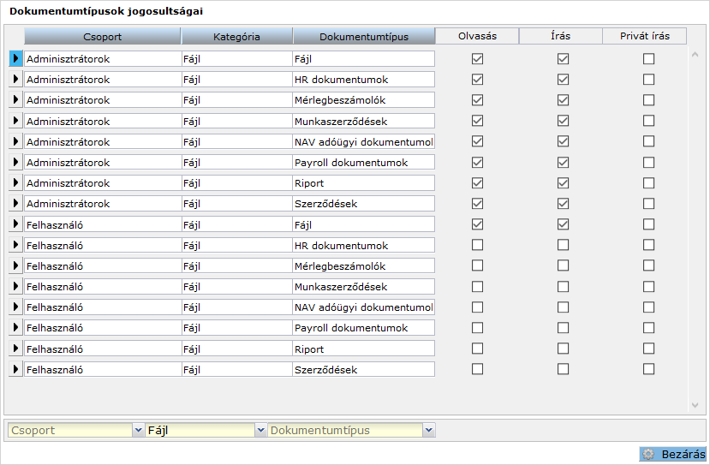Click row indicator for Administrátorok Riport
The height and width of the screenshot is (465, 710).
(15, 183)
